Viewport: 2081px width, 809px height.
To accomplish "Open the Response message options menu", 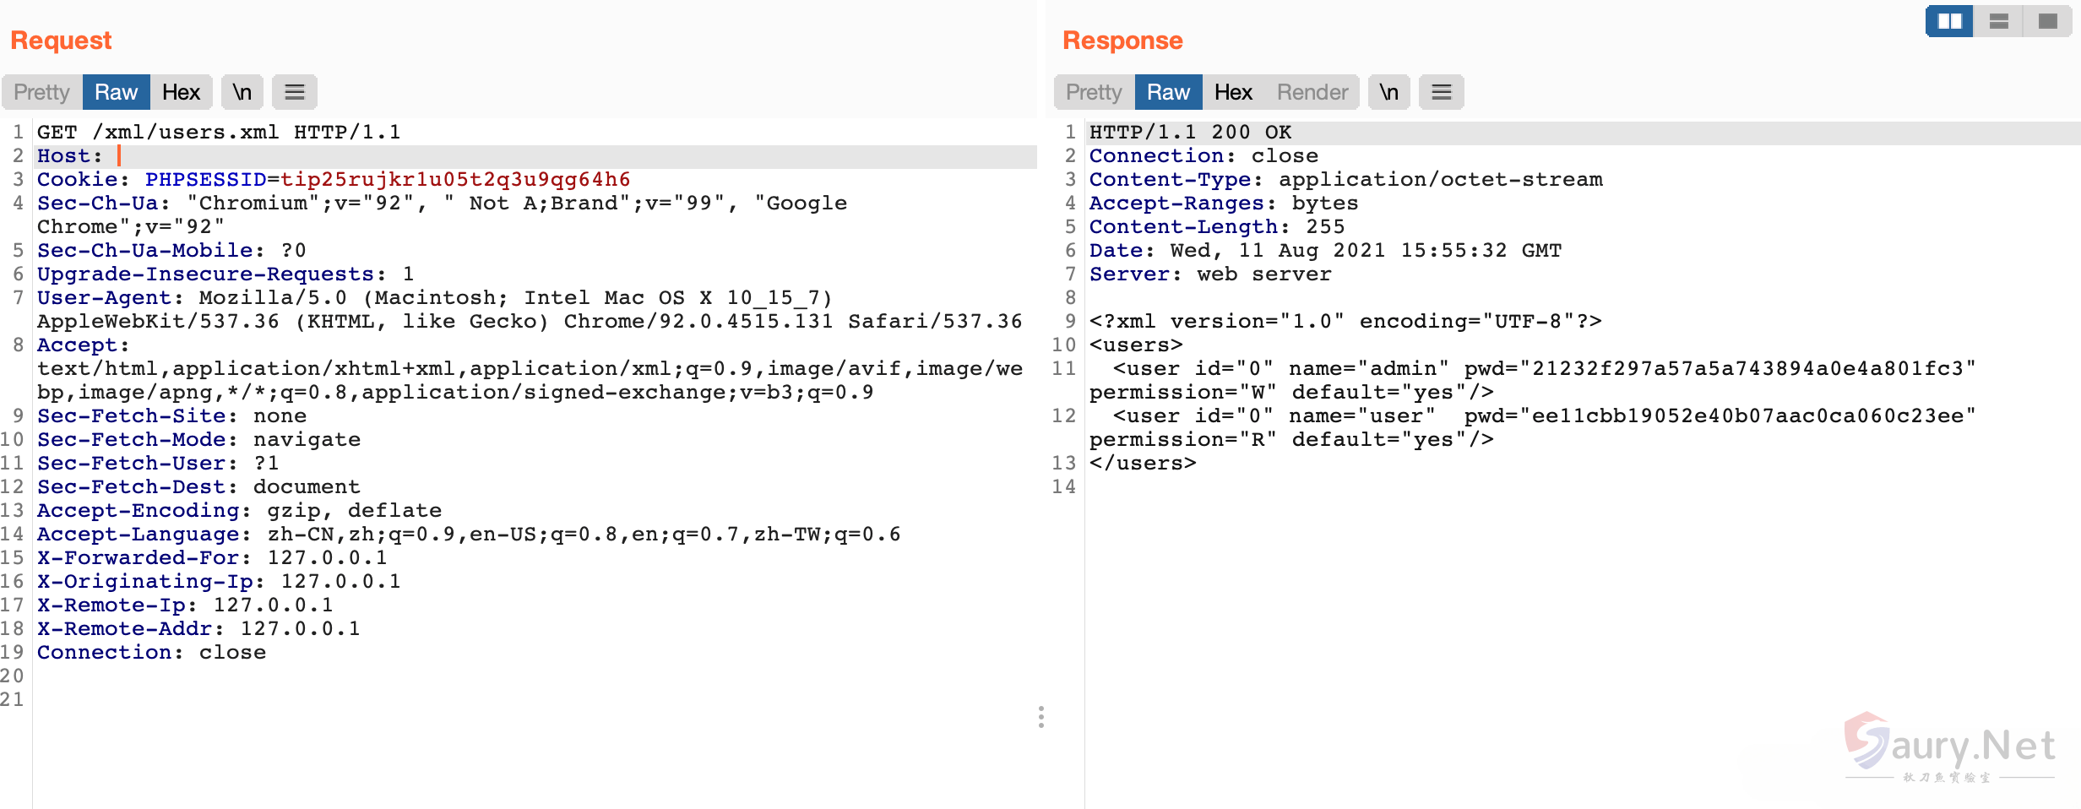I will (x=1441, y=92).
